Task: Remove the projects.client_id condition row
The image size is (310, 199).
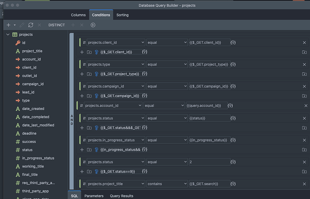Action: [x=304, y=42]
